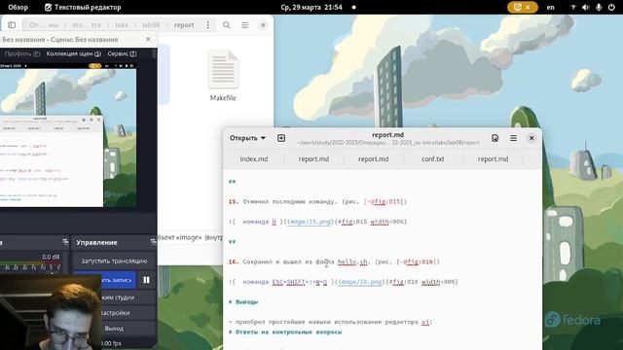Close the OBS window titled Без названия

(x=148, y=39)
